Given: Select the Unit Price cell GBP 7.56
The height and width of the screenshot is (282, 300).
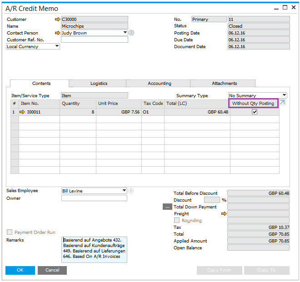Looking at the screenshot, I should click(x=119, y=112).
